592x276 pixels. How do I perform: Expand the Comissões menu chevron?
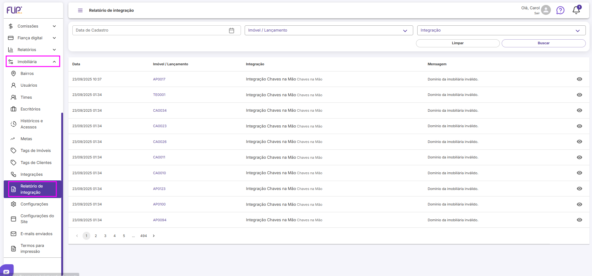click(54, 26)
